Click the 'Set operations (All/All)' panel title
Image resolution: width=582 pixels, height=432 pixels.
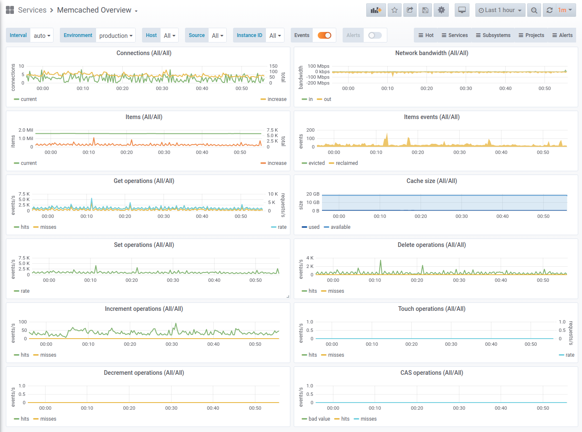(144, 245)
